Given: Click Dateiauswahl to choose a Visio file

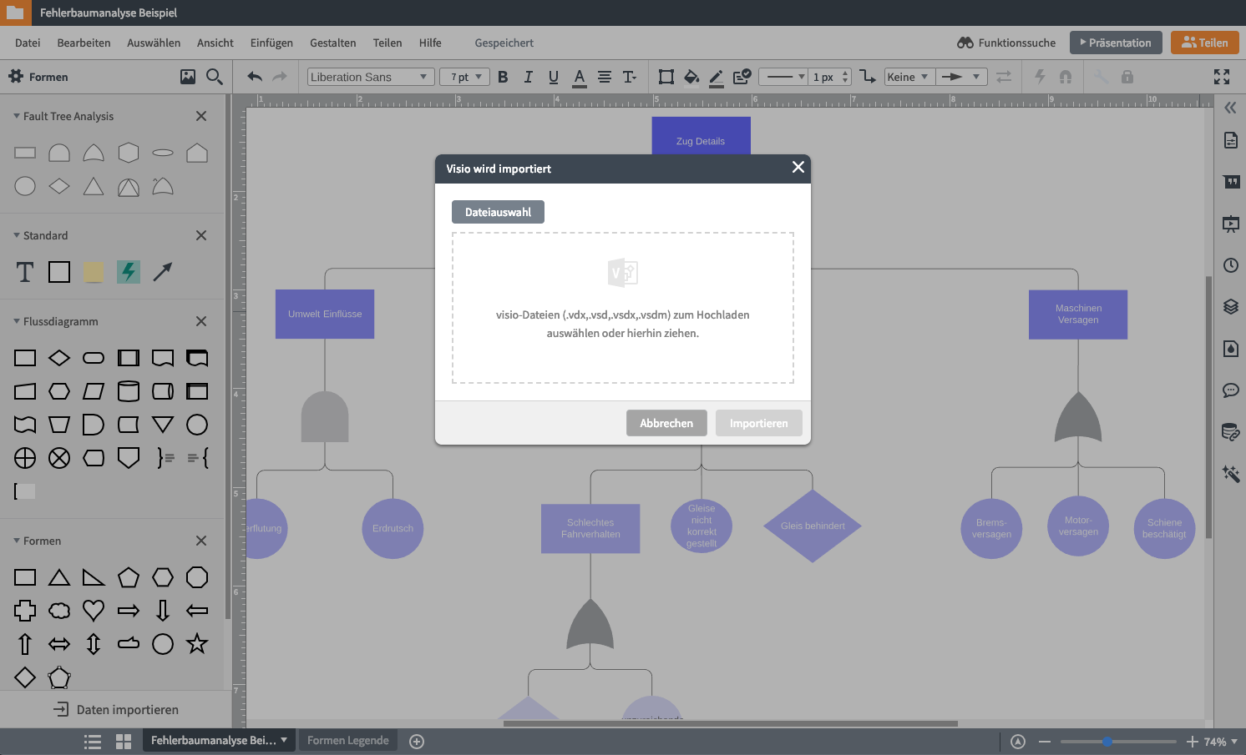Looking at the screenshot, I should pos(498,211).
